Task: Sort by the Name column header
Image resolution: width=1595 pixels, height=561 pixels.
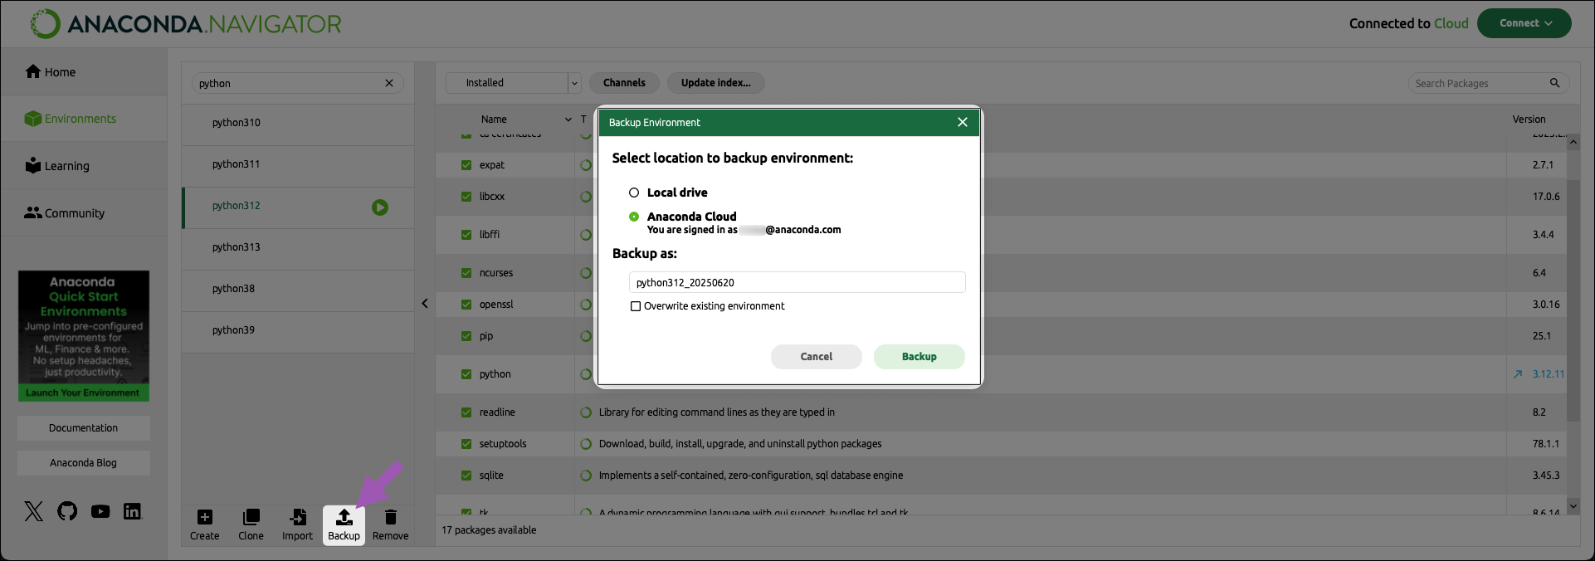Action: 494,120
